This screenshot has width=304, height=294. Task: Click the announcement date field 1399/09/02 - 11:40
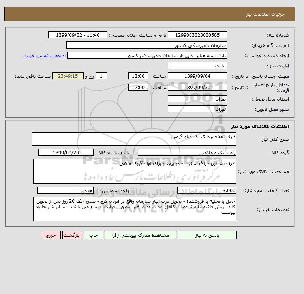[x=77, y=35]
